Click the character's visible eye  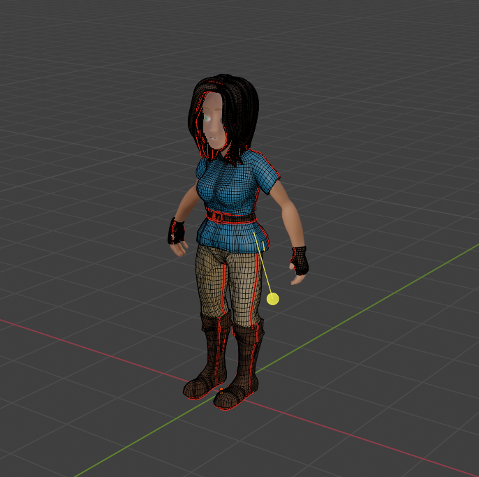(207, 120)
